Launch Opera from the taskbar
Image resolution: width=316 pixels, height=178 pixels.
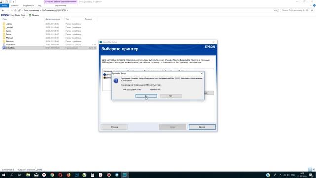click(x=60, y=175)
